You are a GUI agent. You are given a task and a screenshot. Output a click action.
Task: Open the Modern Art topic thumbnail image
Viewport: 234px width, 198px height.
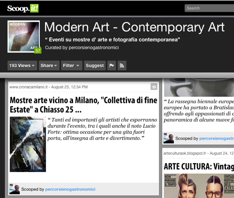pos(23,36)
